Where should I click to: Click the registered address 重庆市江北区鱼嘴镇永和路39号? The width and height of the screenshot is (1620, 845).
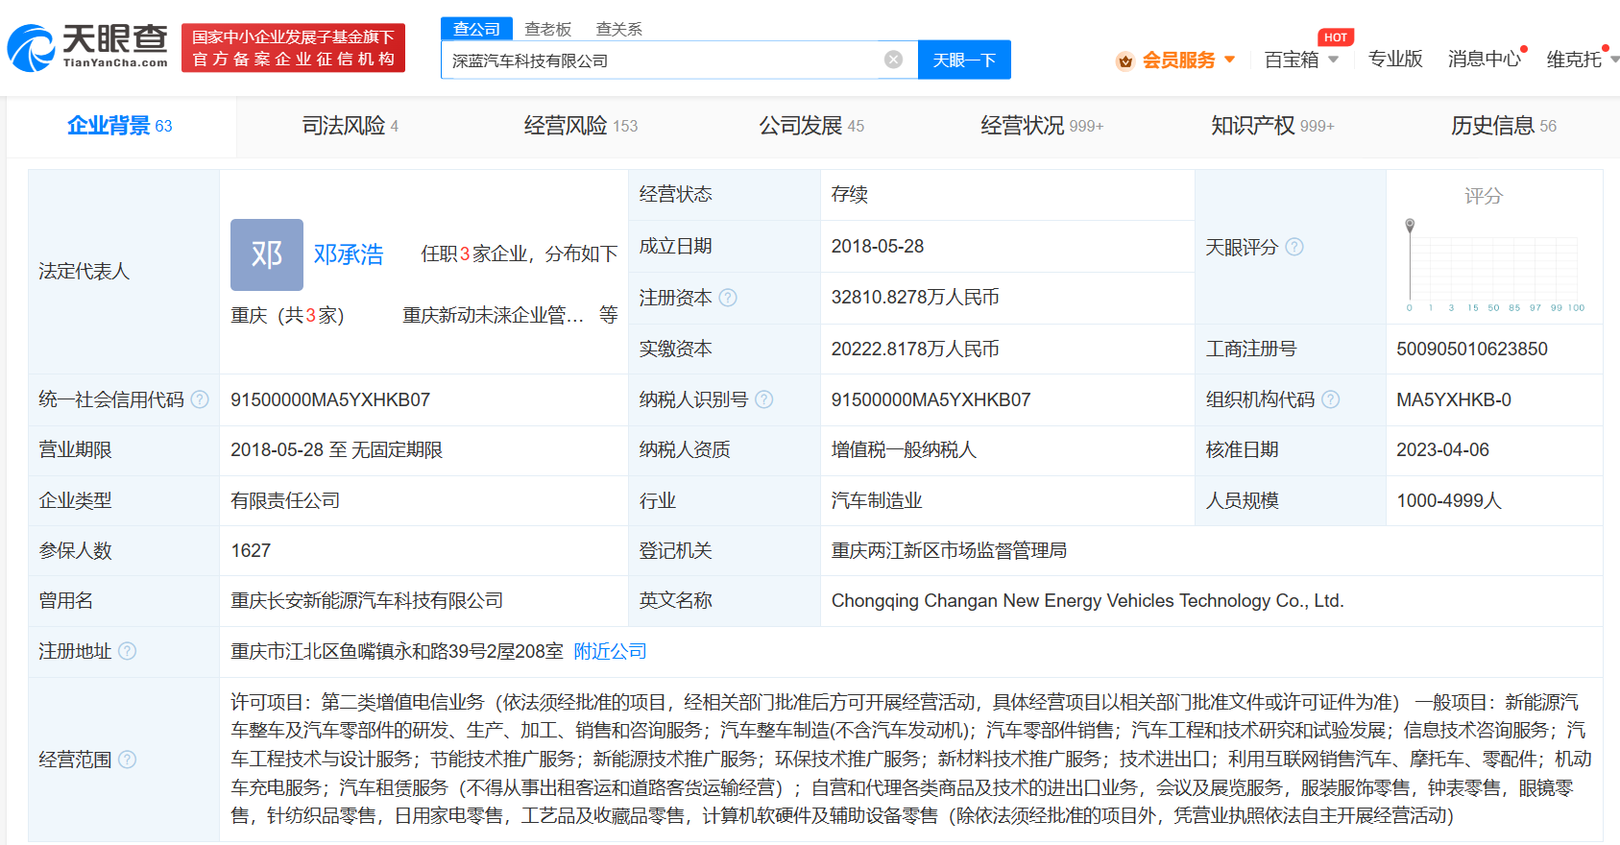pyautogui.click(x=397, y=651)
